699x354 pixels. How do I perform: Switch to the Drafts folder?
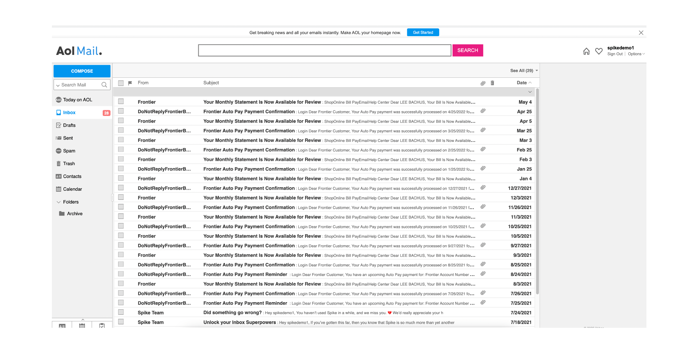69,125
